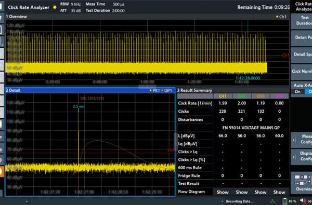Select the green CH2 column header
This screenshot has height=205, width=312.
[242, 97]
